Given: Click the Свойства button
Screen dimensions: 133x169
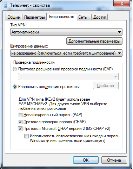Looking at the screenshot, I should 106,86.
